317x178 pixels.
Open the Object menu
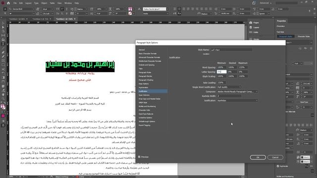coord(44,3)
